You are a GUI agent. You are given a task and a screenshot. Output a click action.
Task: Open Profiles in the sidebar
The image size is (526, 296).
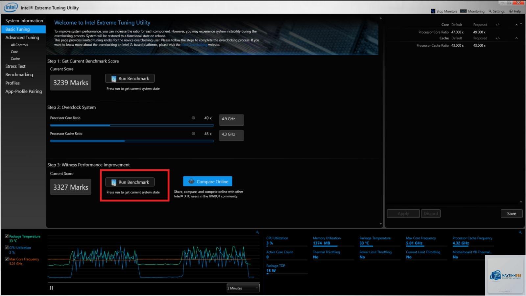(x=12, y=83)
